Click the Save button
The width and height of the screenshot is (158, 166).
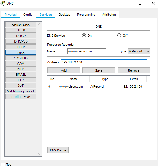click(99, 70)
